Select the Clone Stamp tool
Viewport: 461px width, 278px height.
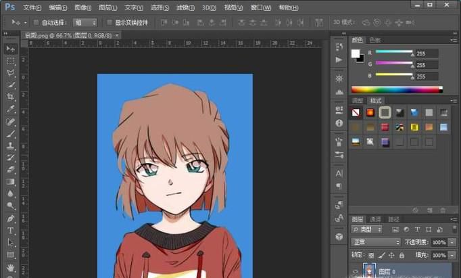point(11,145)
